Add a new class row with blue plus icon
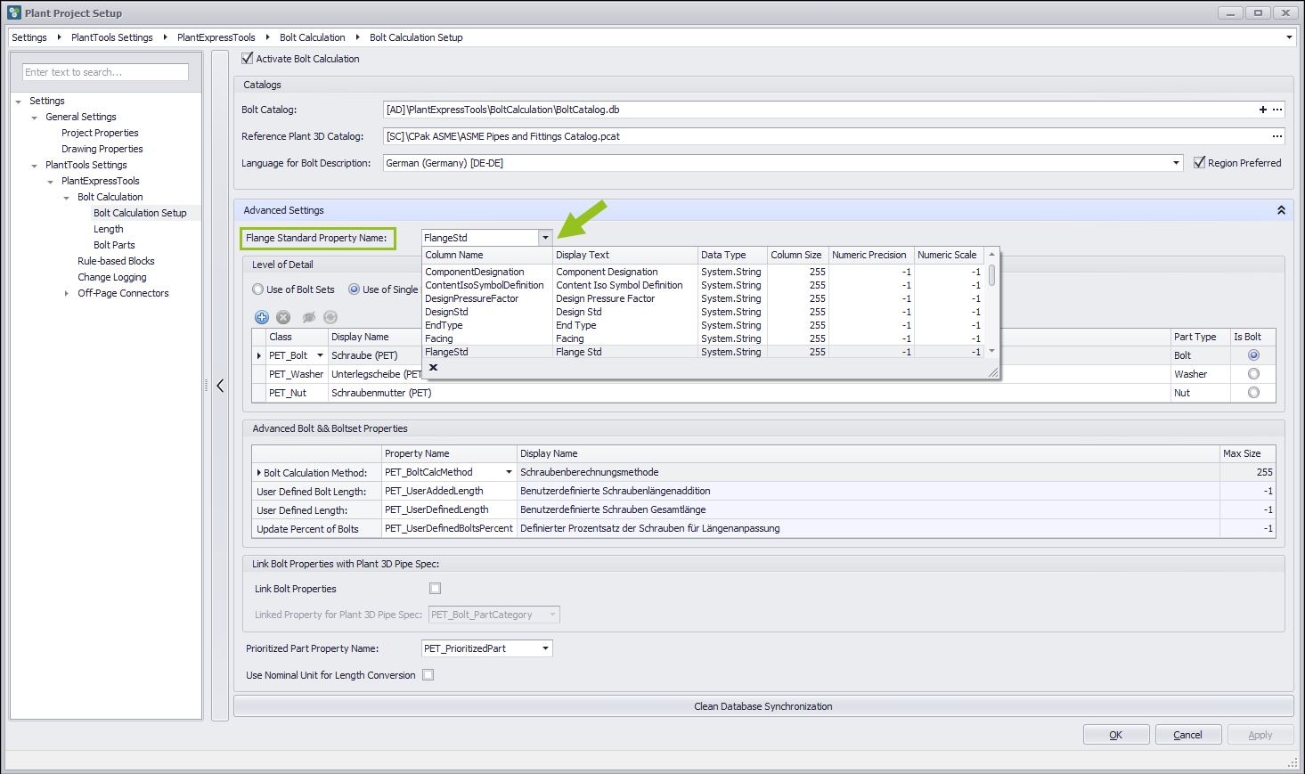 coord(262,317)
